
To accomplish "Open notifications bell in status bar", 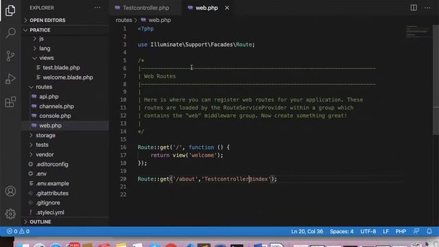I will pyautogui.click(x=429, y=231).
